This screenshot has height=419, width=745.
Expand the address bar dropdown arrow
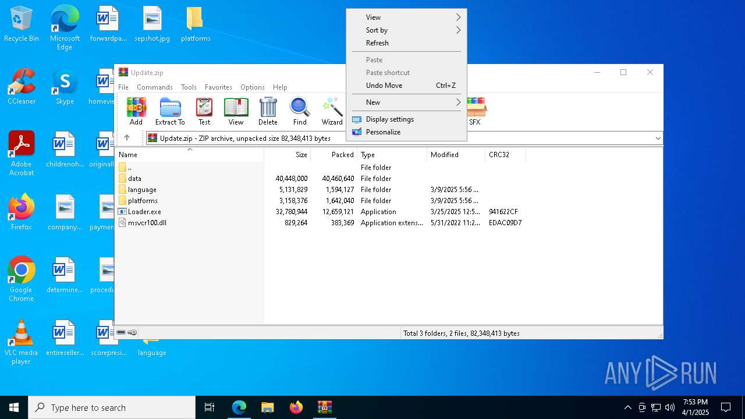point(658,138)
